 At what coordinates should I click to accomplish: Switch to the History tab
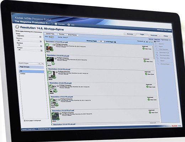pos(166,36)
